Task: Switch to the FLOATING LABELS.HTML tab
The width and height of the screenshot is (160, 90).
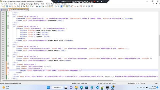Action: (x=18, y=10)
